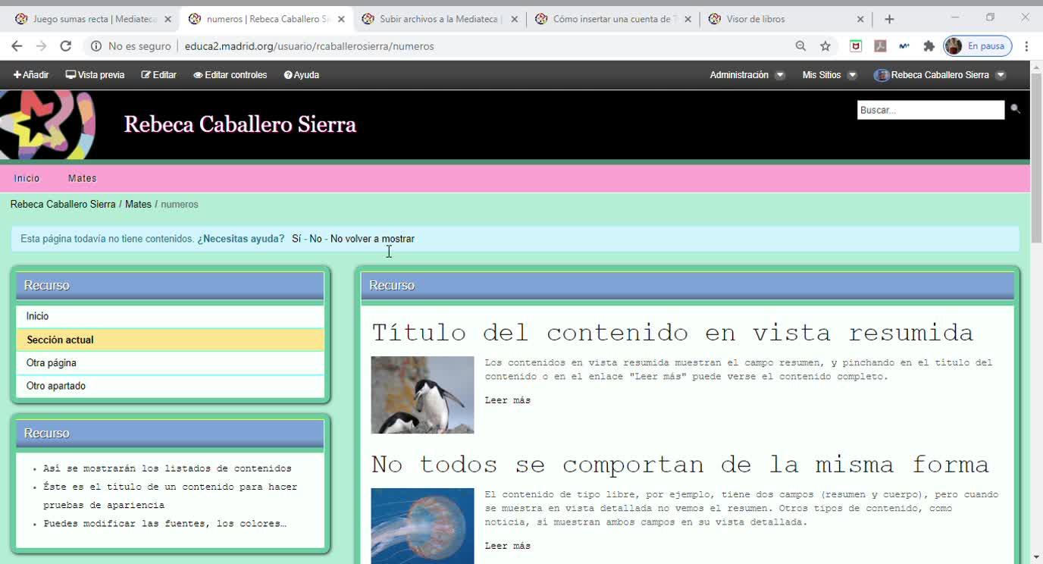Screen dimensions: 1043x564
Task: Open the Chrome three-dot menu
Action: point(1026,46)
